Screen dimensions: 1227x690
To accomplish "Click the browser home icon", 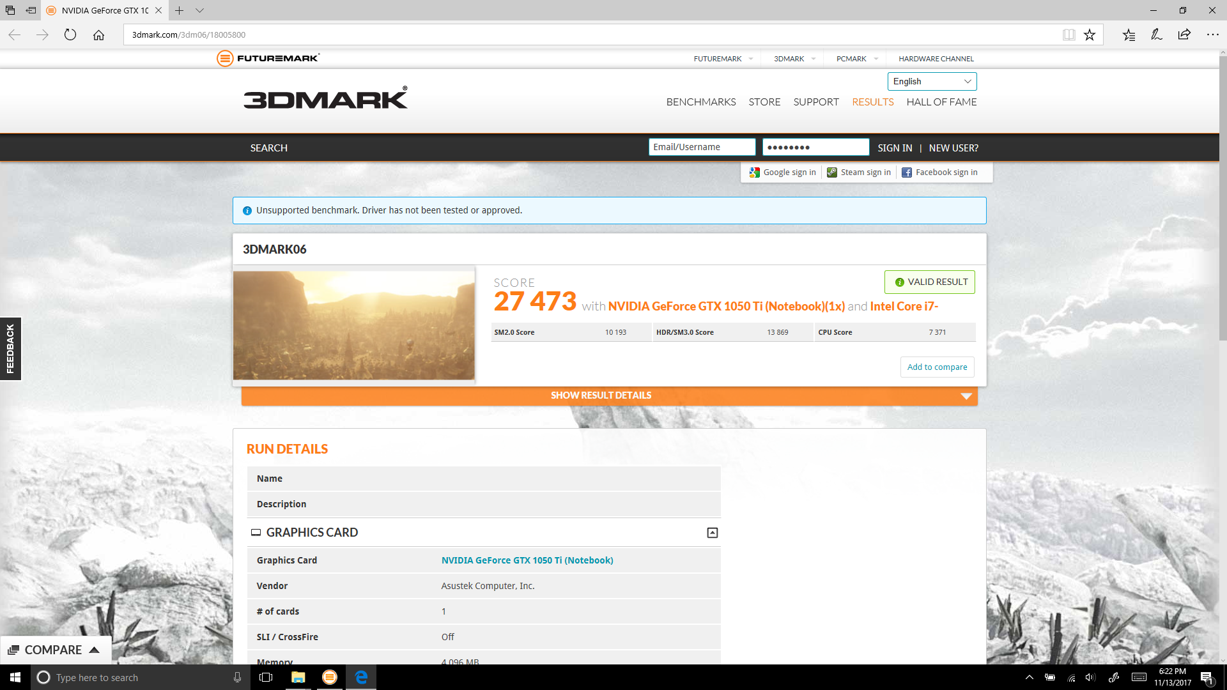I will point(98,34).
